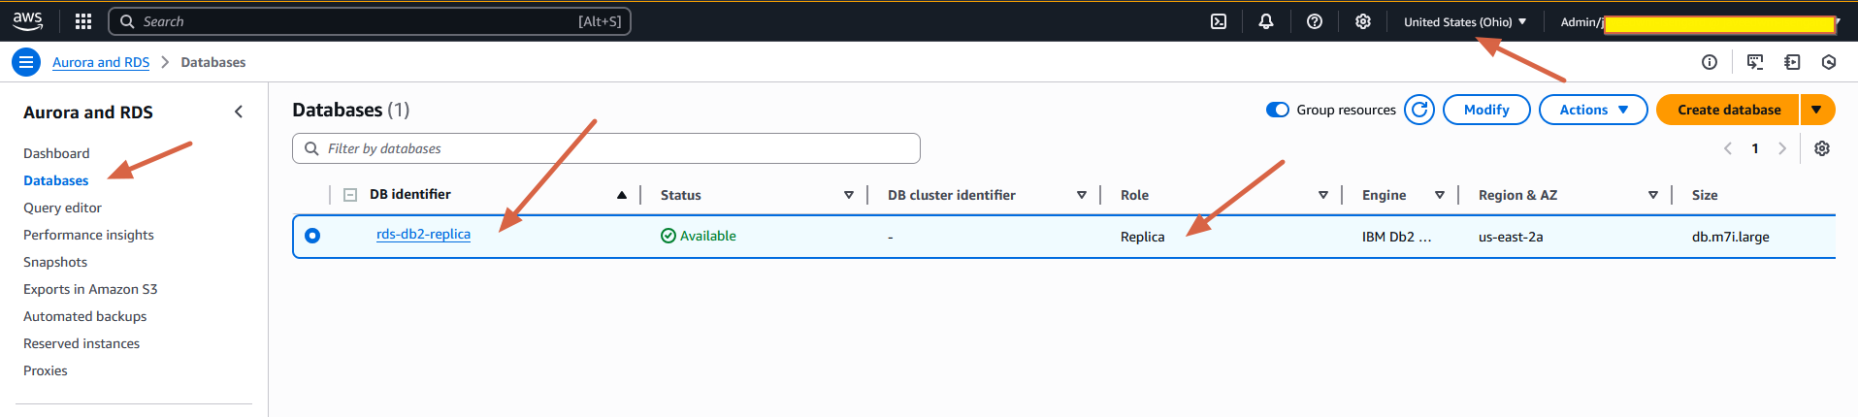Open Reserved instances in the sidebar
Viewport: 1858px width, 417px height.
(81, 343)
